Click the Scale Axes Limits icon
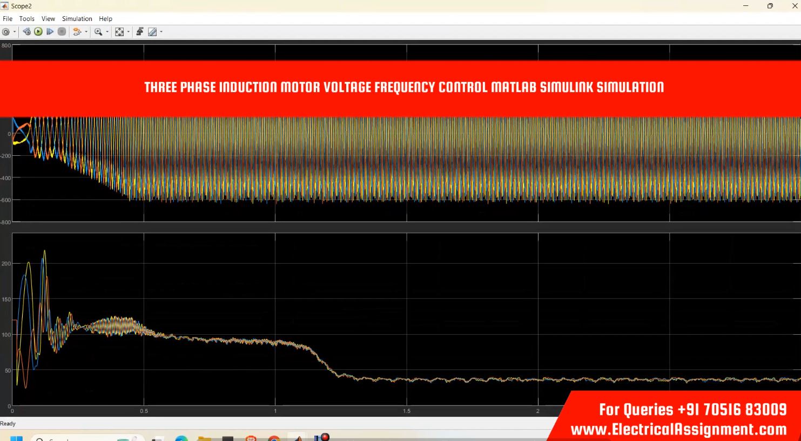The image size is (801, 441). (119, 32)
